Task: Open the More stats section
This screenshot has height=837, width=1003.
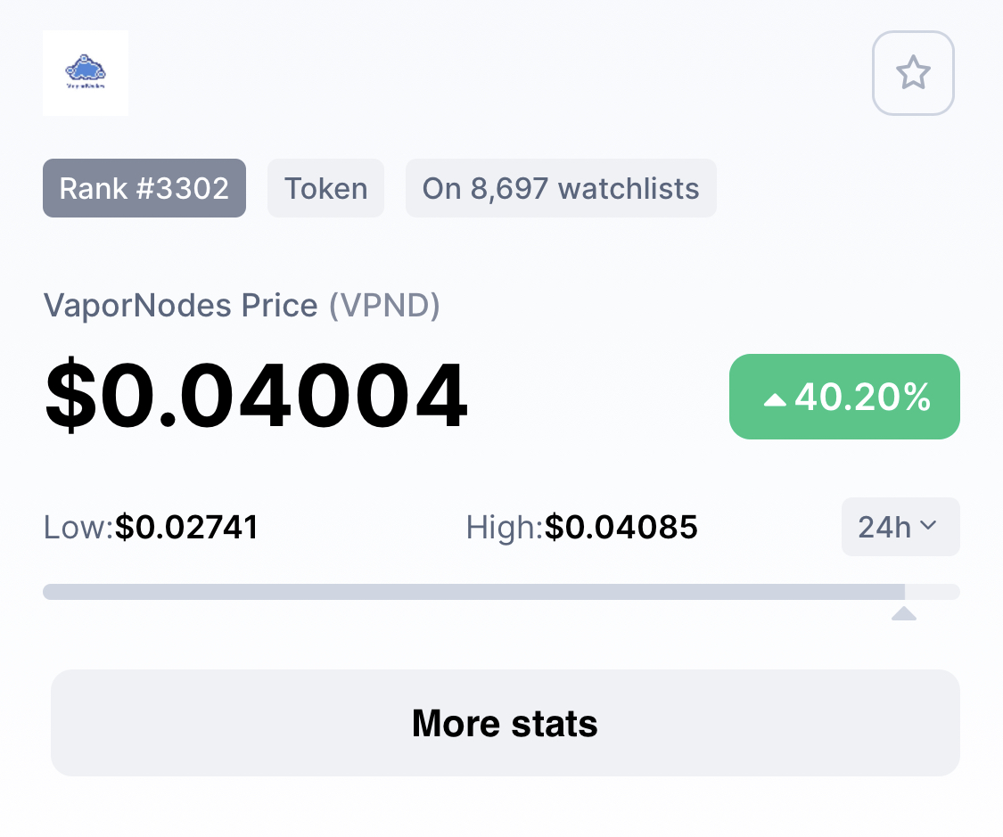Action: coord(506,723)
